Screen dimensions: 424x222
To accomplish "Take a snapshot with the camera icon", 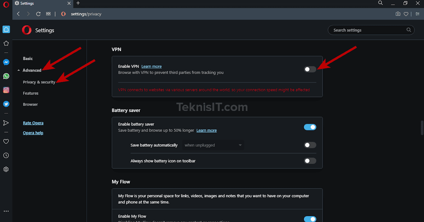I will (398, 14).
